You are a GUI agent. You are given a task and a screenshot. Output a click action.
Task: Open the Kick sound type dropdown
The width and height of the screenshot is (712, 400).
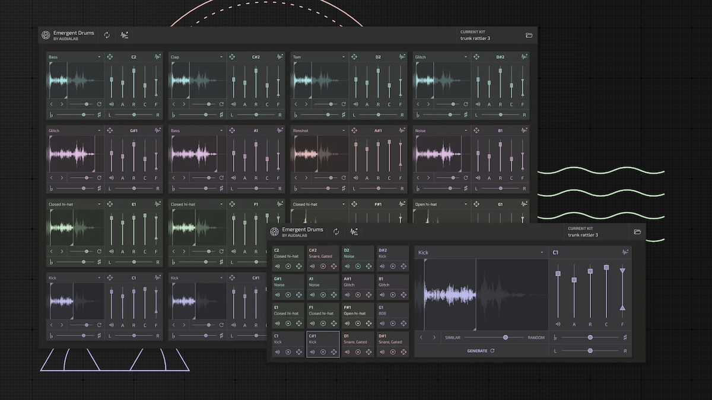(541, 252)
